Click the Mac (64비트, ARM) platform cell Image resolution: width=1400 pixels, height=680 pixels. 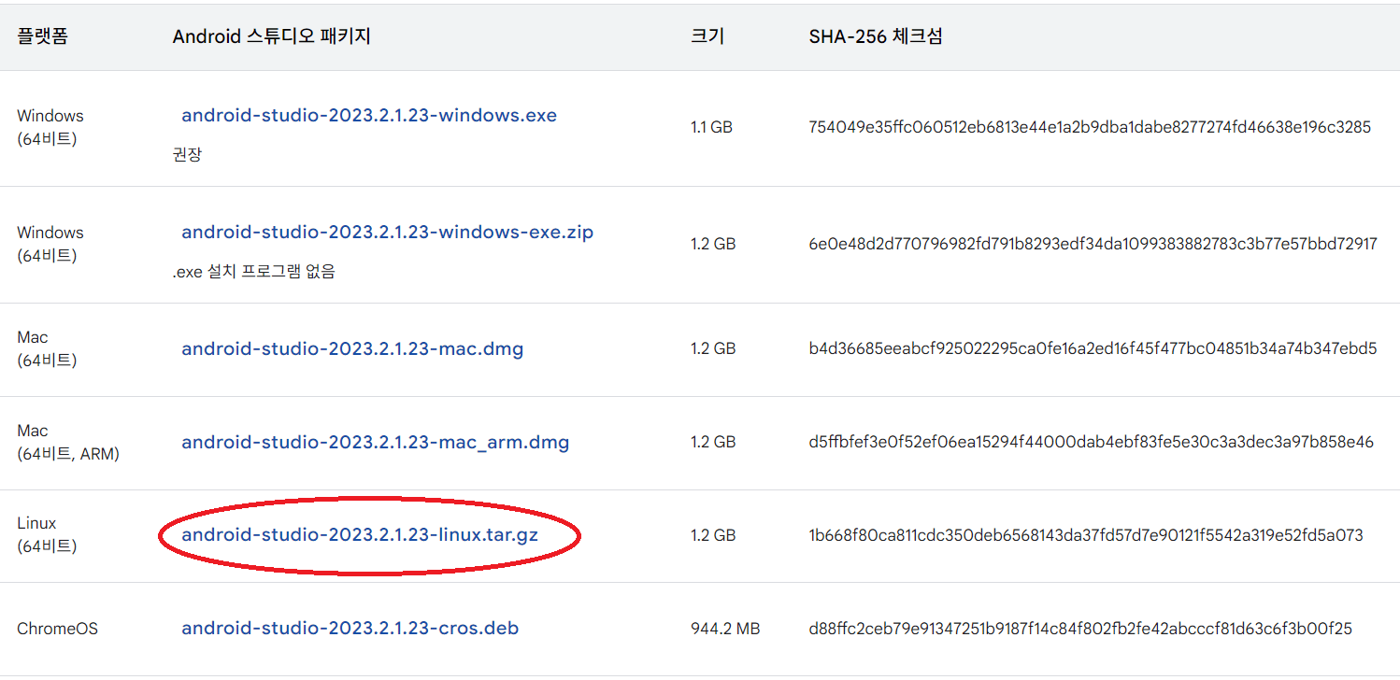(x=68, y=442)
